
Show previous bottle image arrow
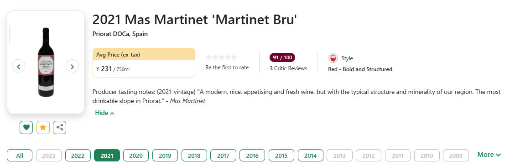click(x=19, y=66)
